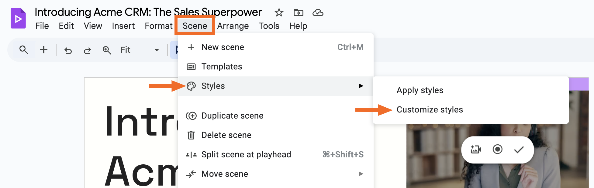
Task: Open the Edit menu
Action: pyautogui.click(x=66, y=26)
